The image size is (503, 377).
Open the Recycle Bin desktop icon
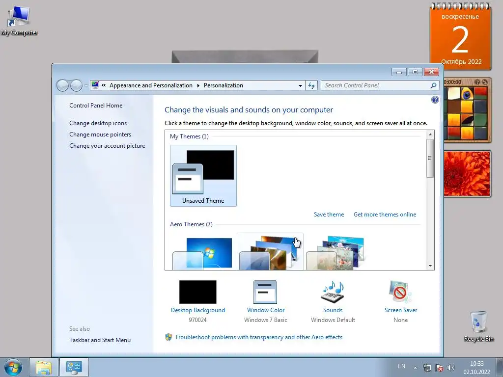click(x=478, y=326)
